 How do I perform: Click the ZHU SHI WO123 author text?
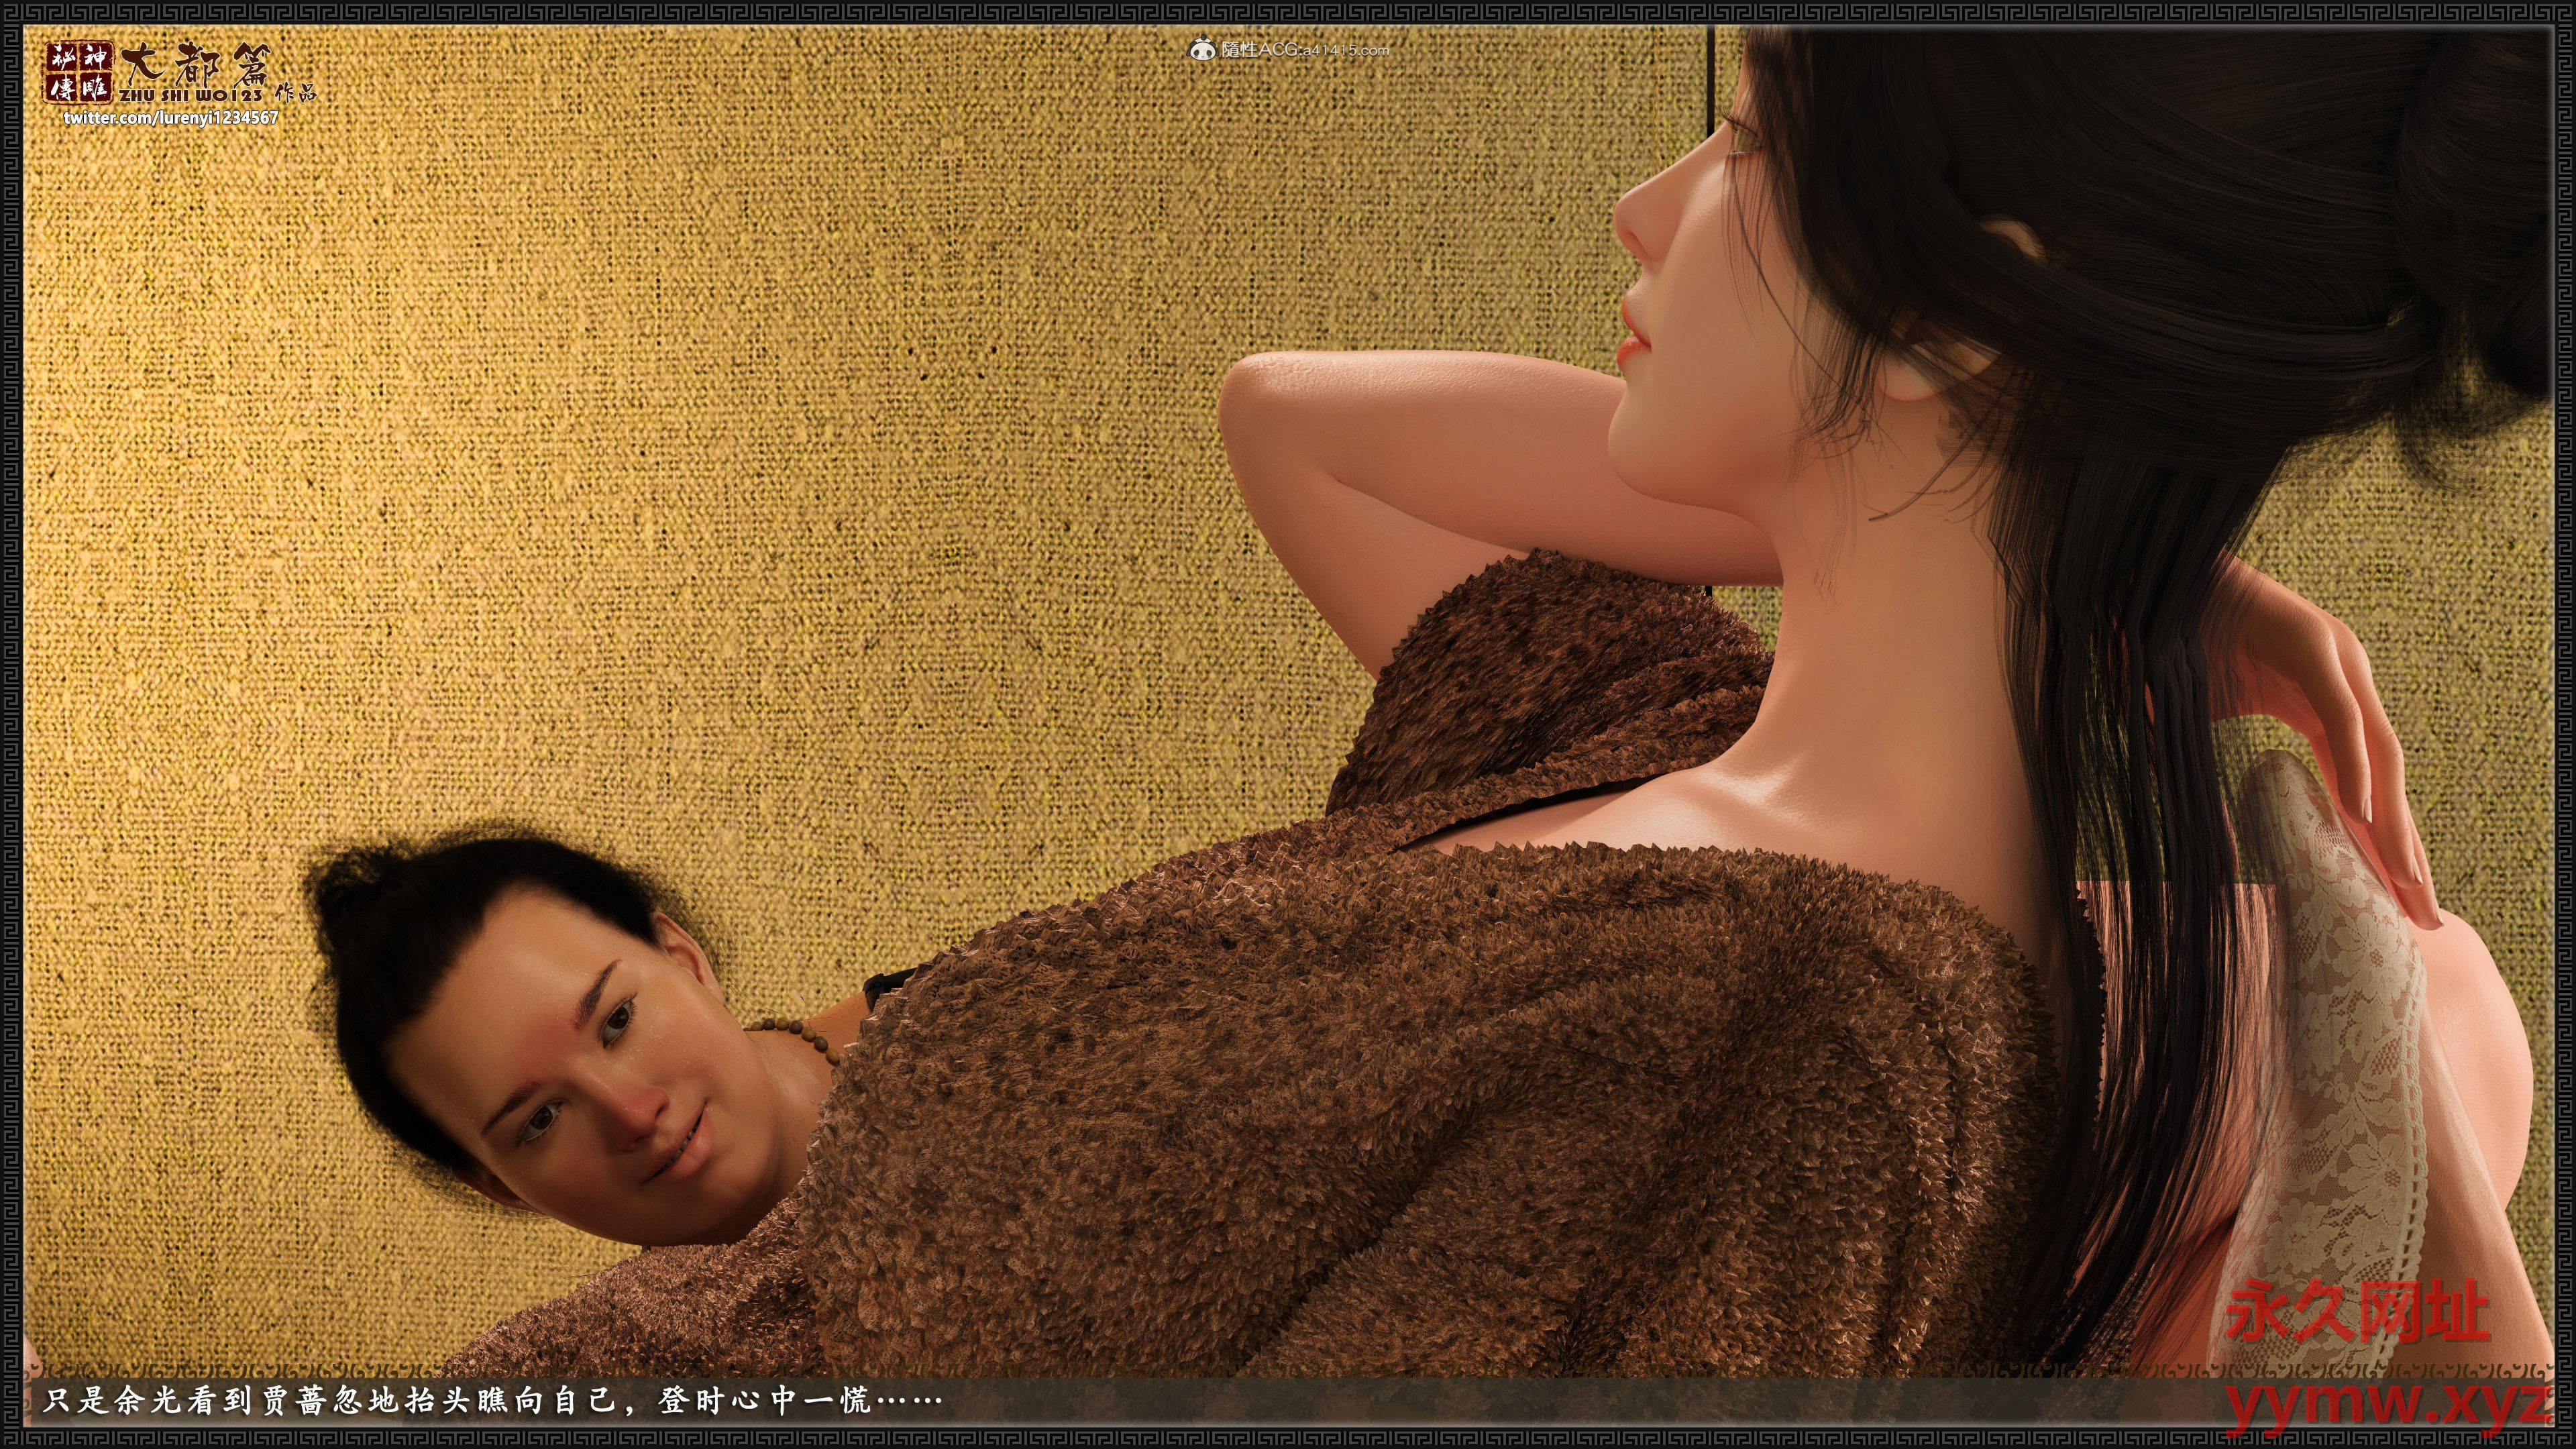click(190, 95)
